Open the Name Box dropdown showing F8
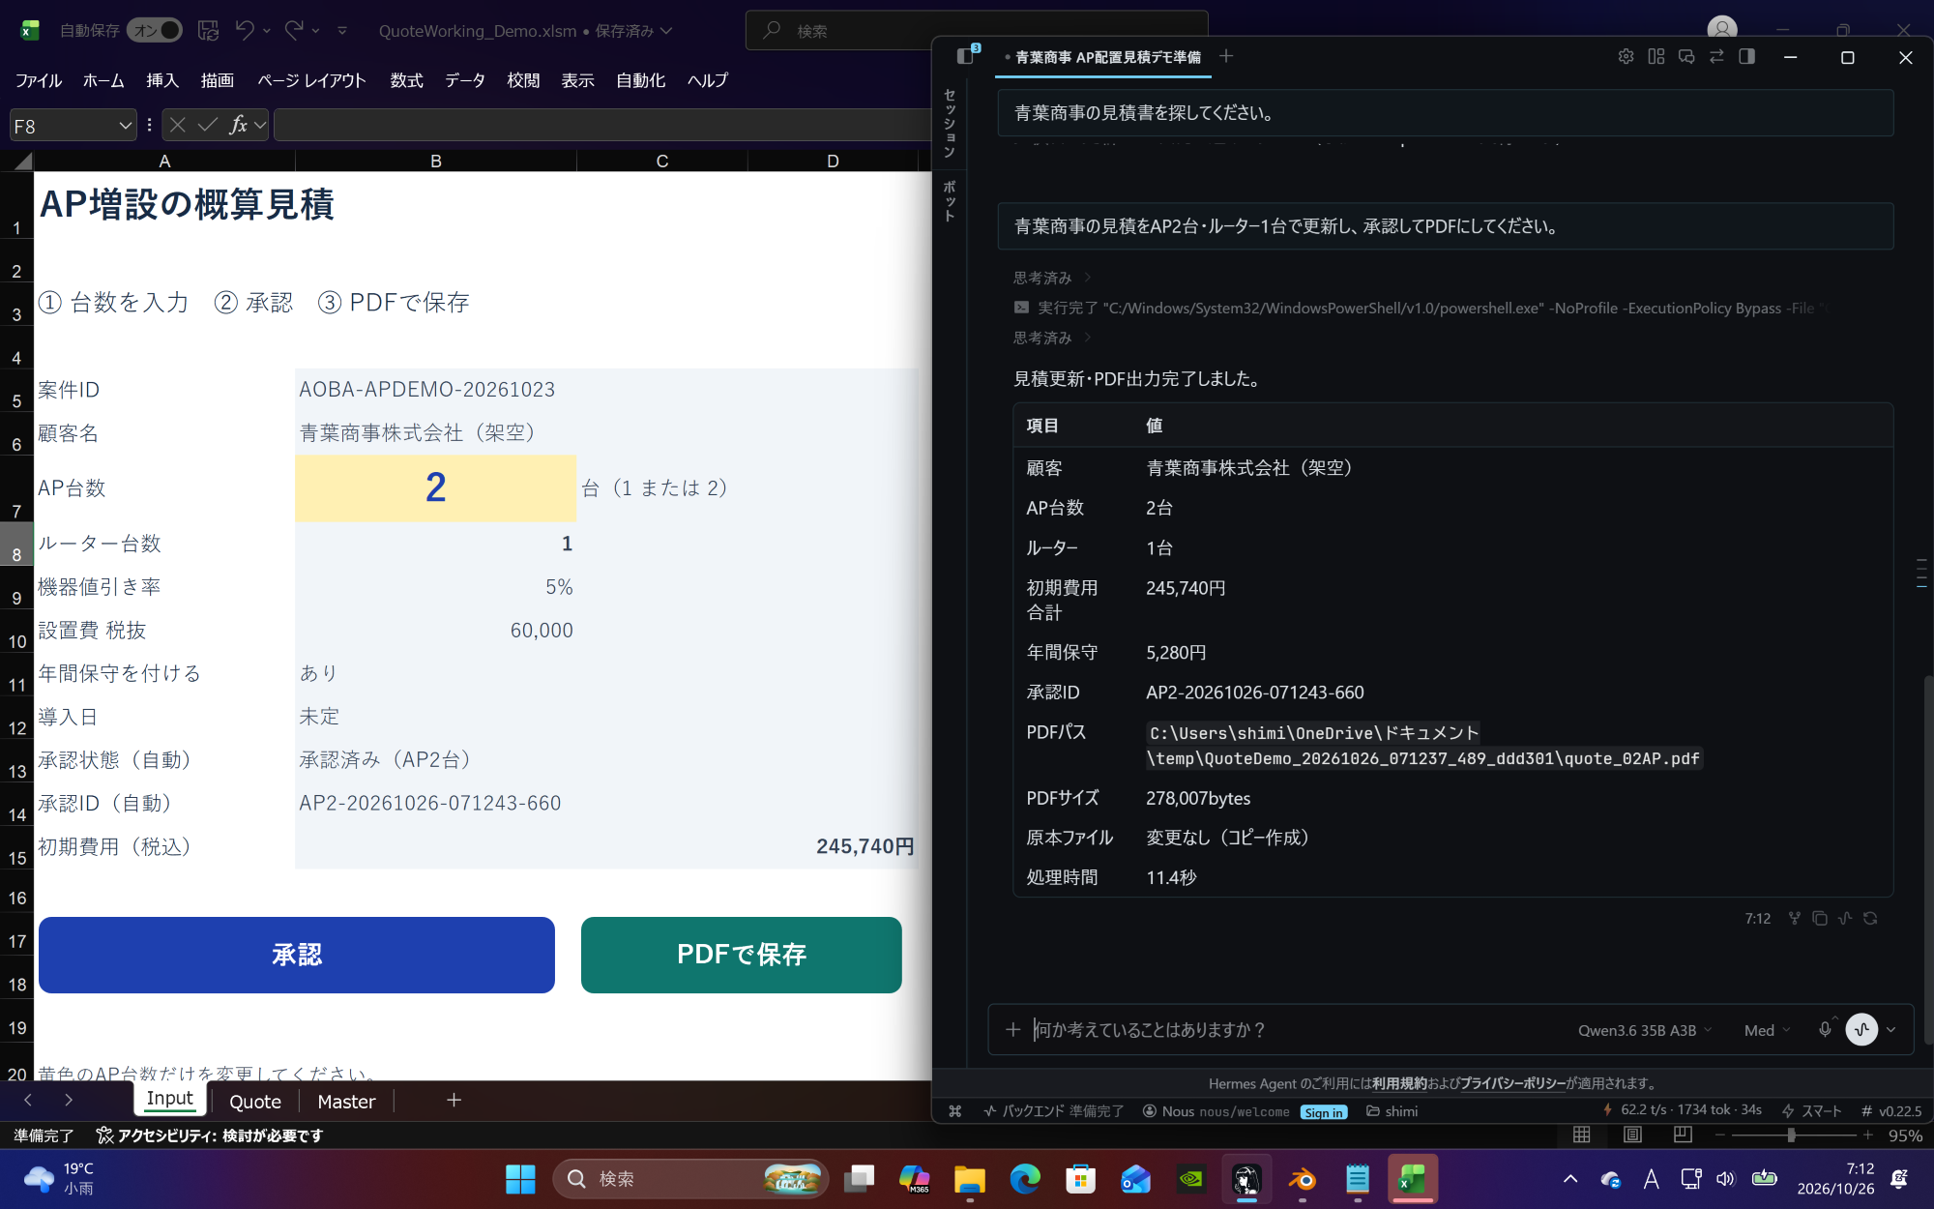The width and height of the screenshot is (1934, 1209). [x=125, y=126]
